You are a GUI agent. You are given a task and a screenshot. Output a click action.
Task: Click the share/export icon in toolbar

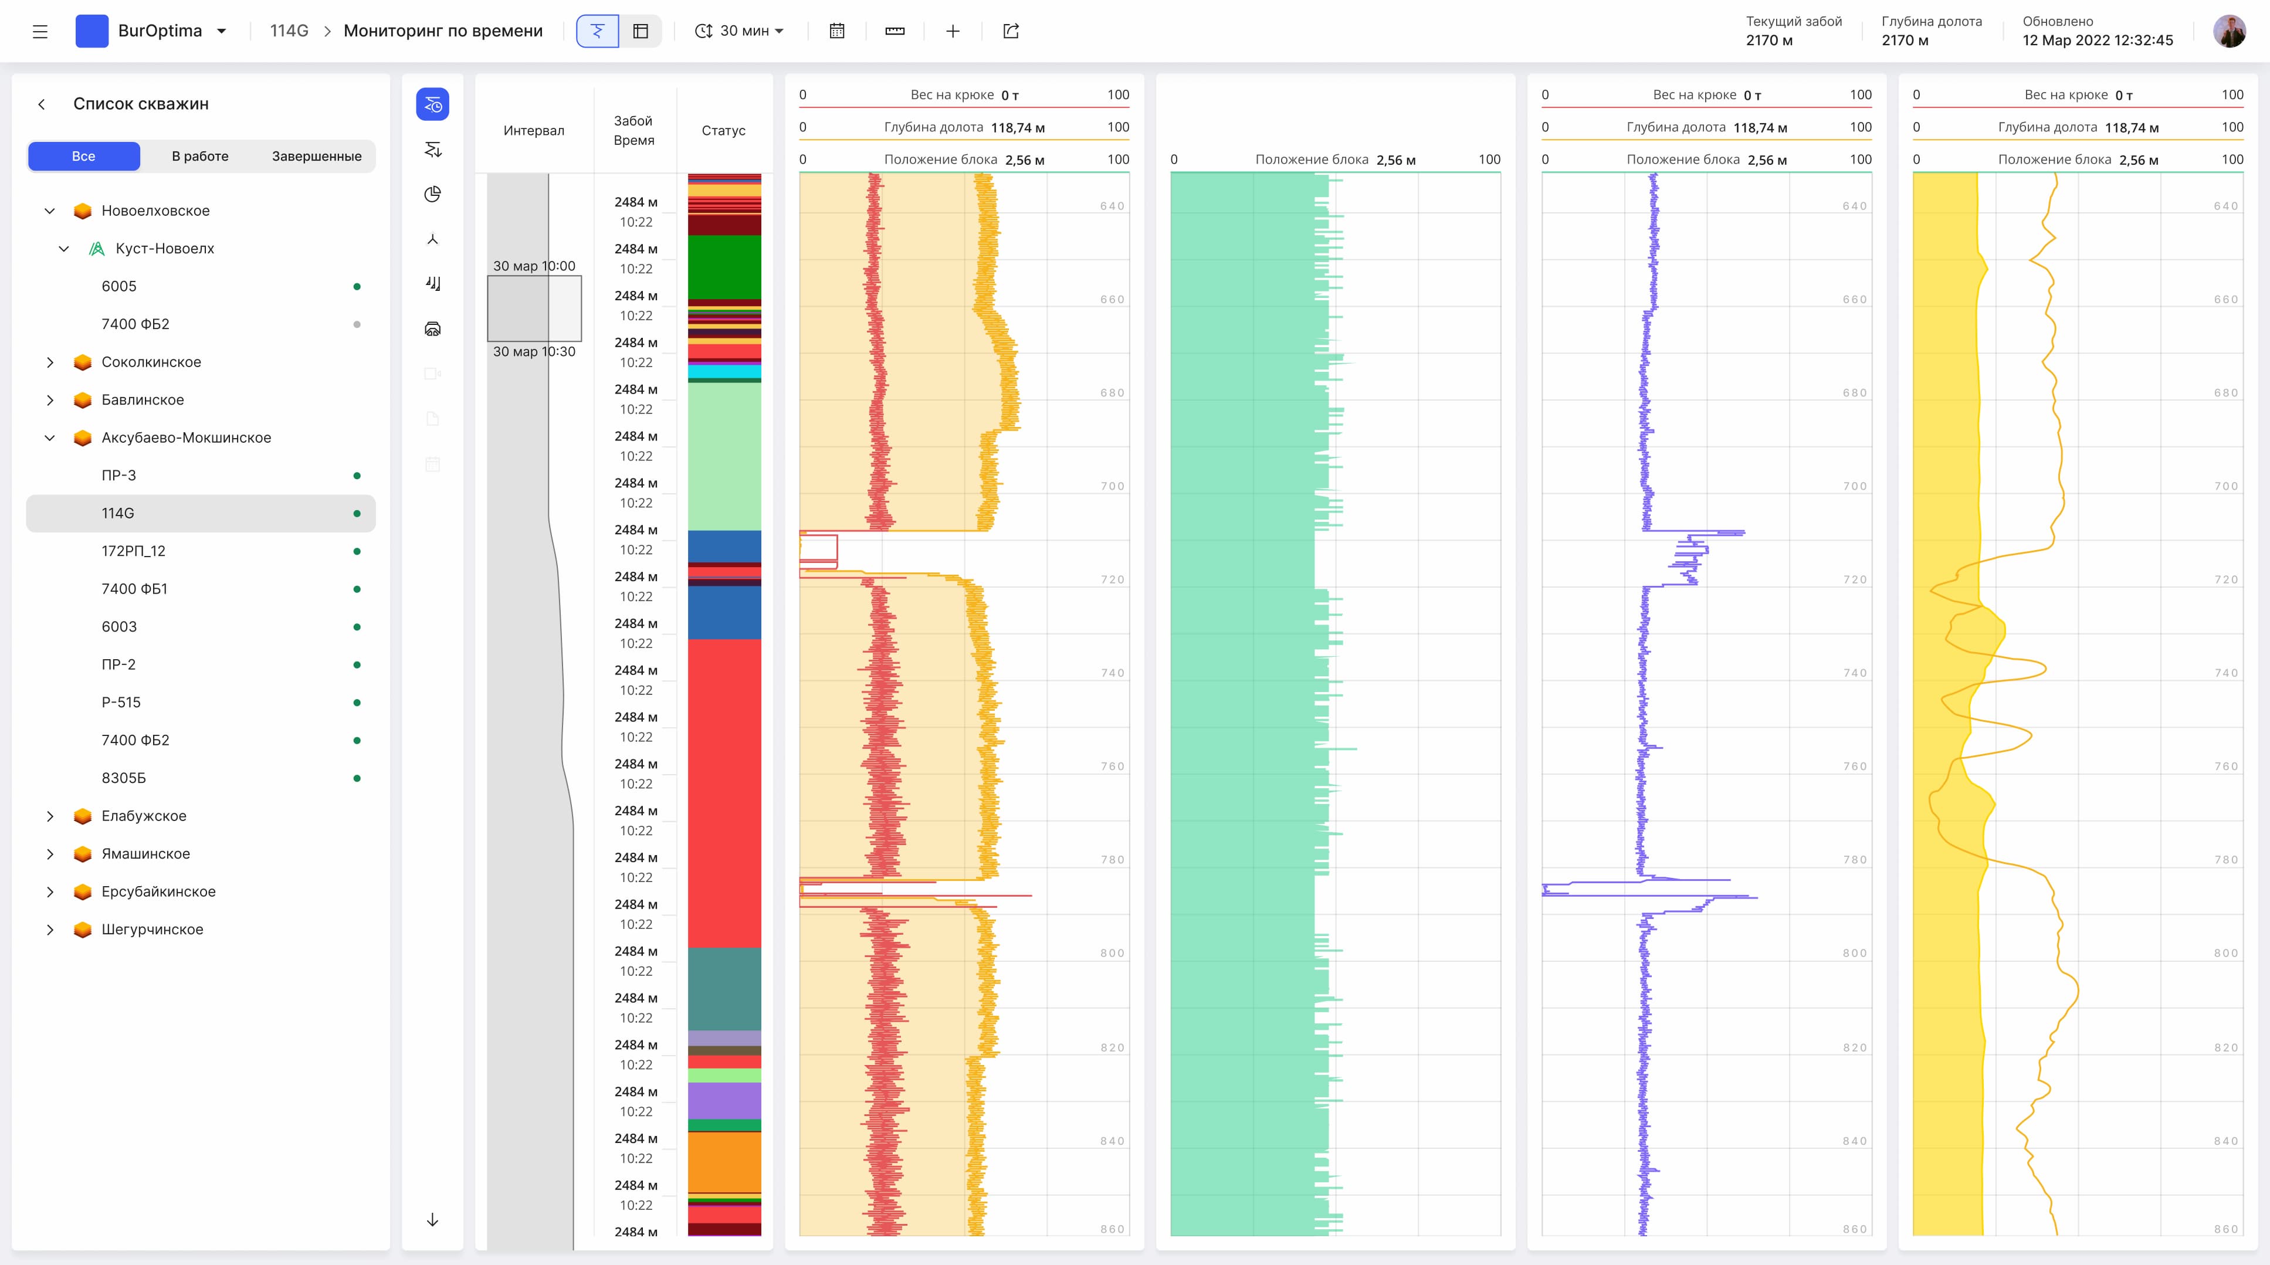tap(1011, 31)
